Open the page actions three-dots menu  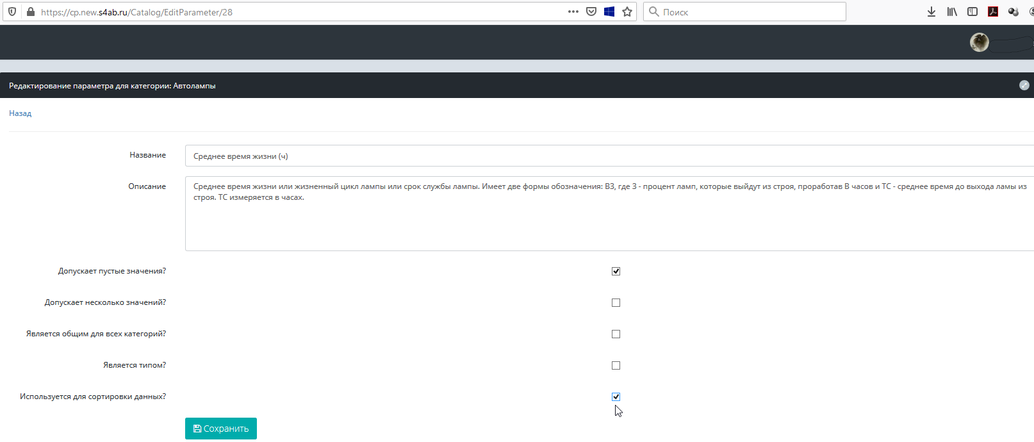coord(573,12)
